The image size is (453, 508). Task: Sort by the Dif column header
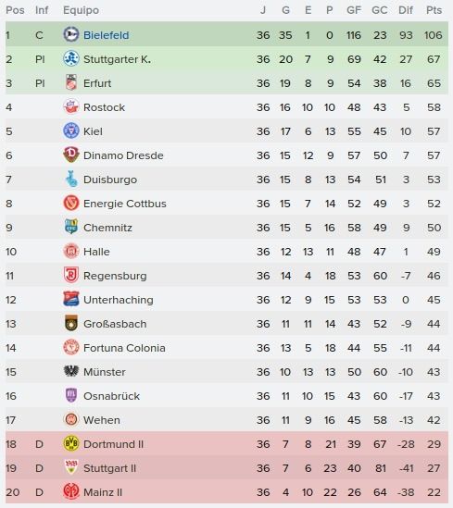(x=406, y=10)
